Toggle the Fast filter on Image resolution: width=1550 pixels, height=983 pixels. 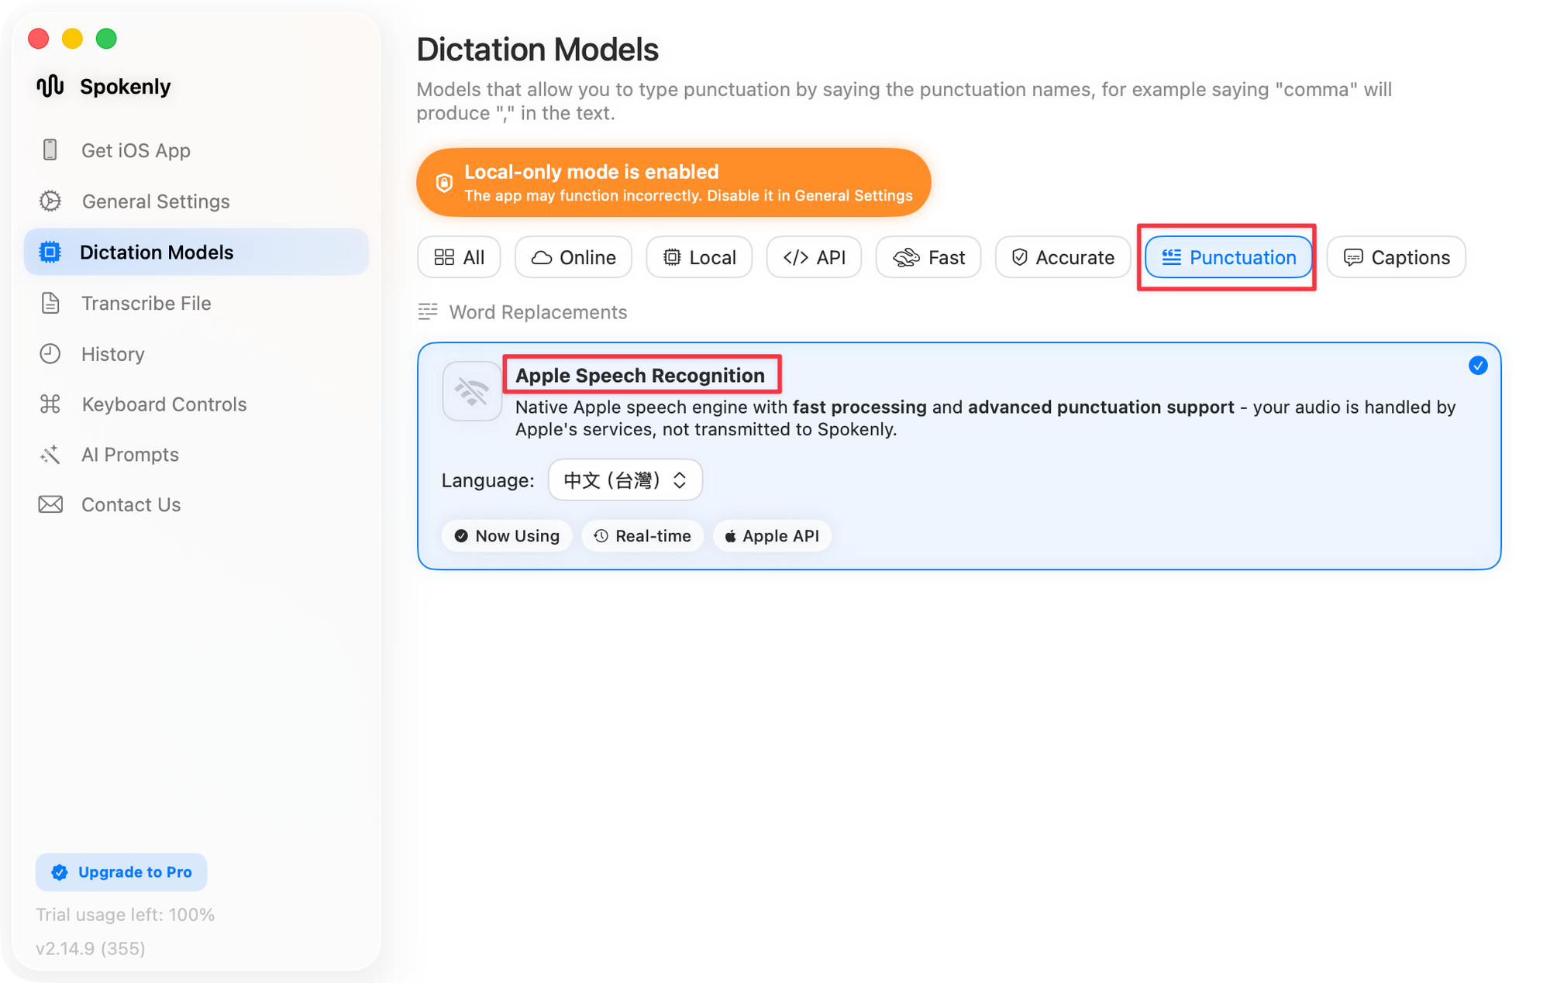tap(928, 256)
